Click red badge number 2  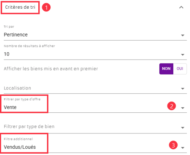[172, 106]
